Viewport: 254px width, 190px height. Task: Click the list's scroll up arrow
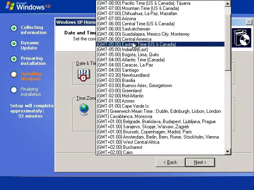(x=227, y=4)
